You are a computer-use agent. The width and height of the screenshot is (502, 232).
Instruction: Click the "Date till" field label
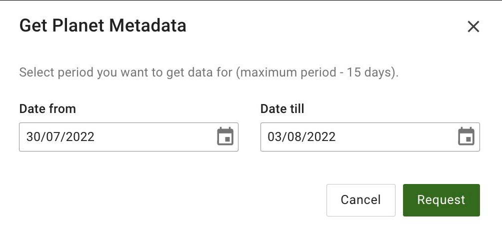[x=282, y=108]
